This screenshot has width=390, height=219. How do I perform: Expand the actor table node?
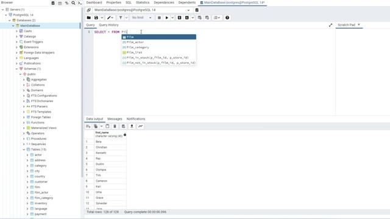pos(27,155)
